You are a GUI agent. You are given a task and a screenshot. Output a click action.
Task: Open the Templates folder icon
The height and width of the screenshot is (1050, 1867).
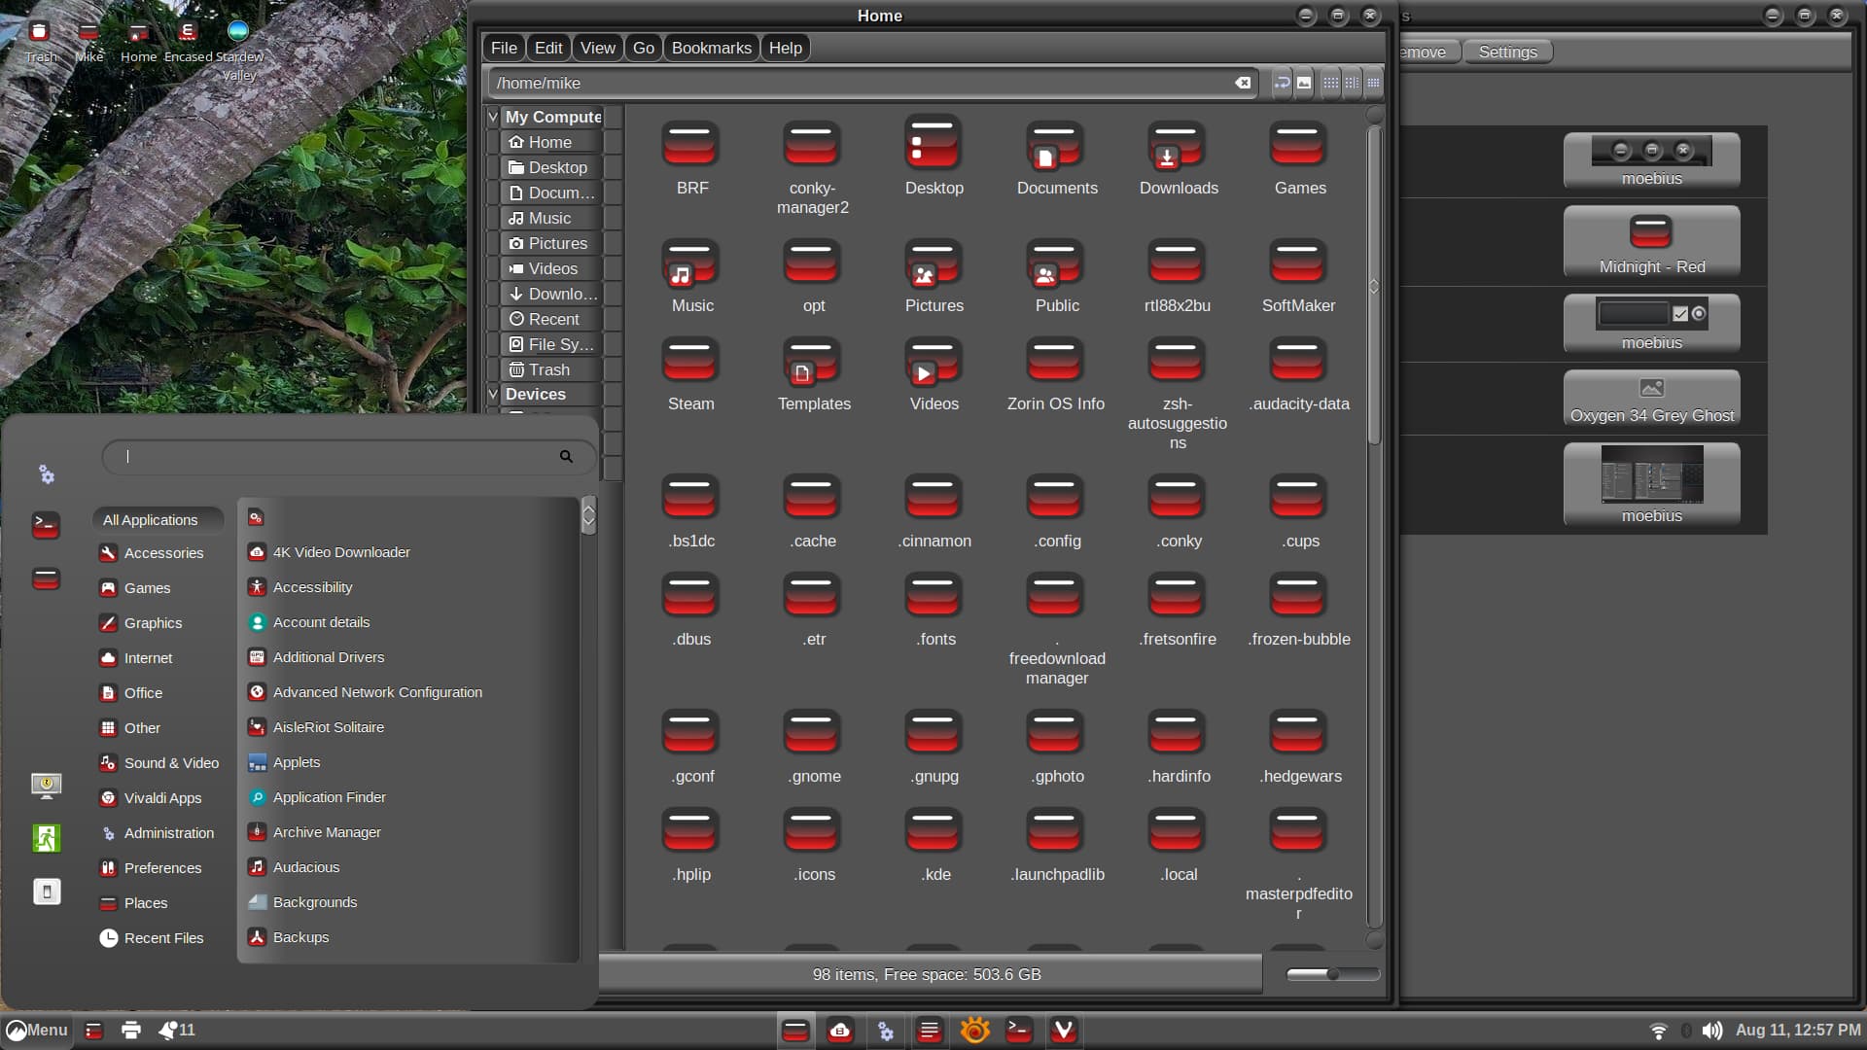pyautogui.click(x=812, y=373)
